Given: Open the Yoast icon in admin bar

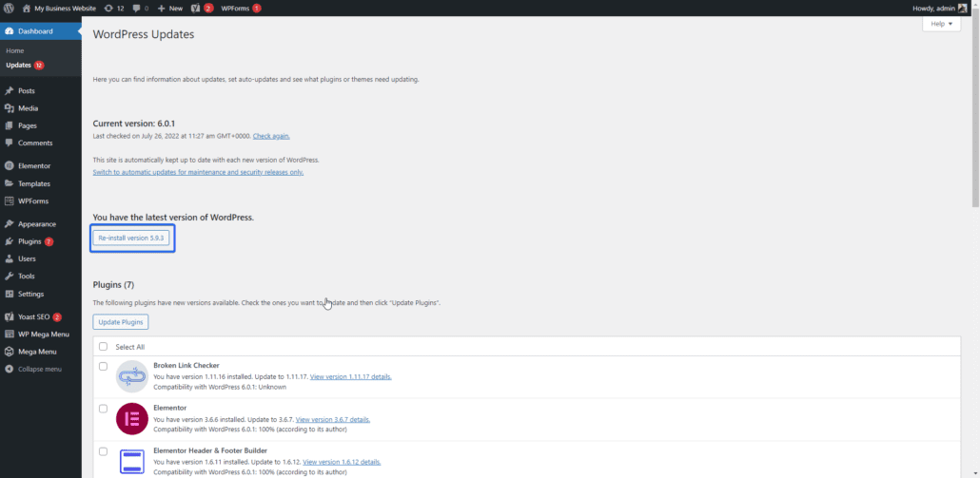Looking at the screenshot, I should (196, 9).
